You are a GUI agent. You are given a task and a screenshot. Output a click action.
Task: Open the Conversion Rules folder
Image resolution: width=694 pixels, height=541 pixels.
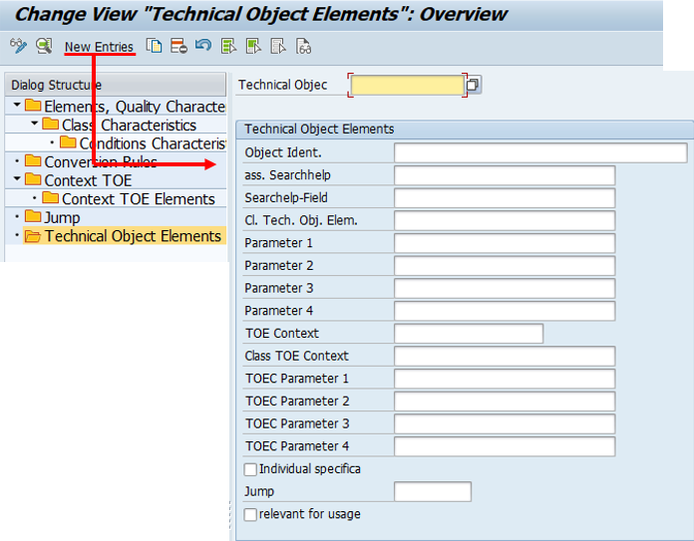click(x=100, y=162)
